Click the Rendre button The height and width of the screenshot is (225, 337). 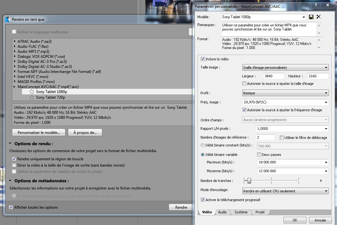tap(181, 207)
